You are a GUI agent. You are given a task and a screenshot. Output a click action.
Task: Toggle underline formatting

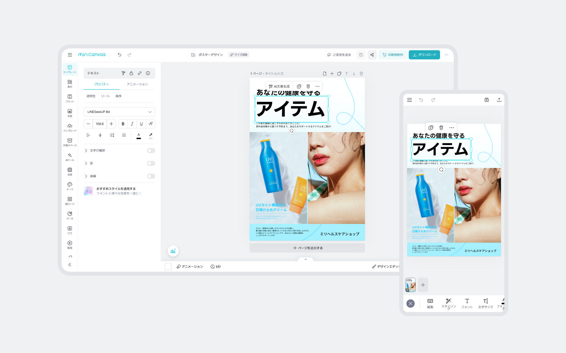pyautogui.click(x=141, y=124)
